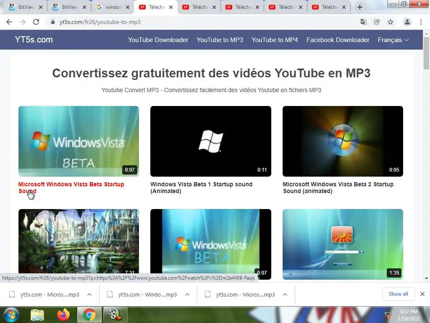Click the YT5s.com logo
430x323 pixels.
tap(34, 40)
